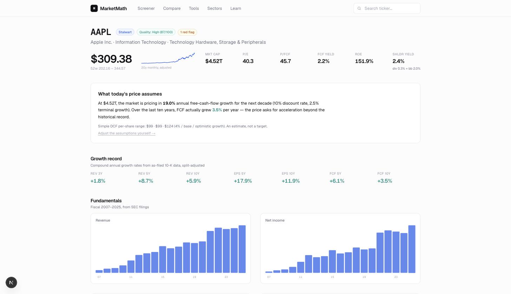Click the Fundamentals heading
The image size is (511, 294).
(106, 201)
